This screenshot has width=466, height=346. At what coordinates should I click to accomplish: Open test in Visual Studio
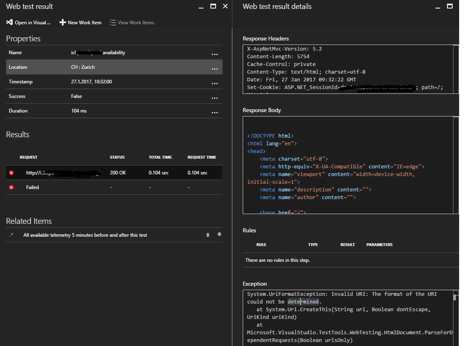coord(29,23)
